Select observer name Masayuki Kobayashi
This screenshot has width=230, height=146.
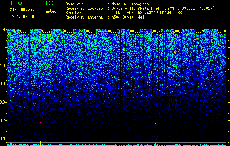point(131,4)
